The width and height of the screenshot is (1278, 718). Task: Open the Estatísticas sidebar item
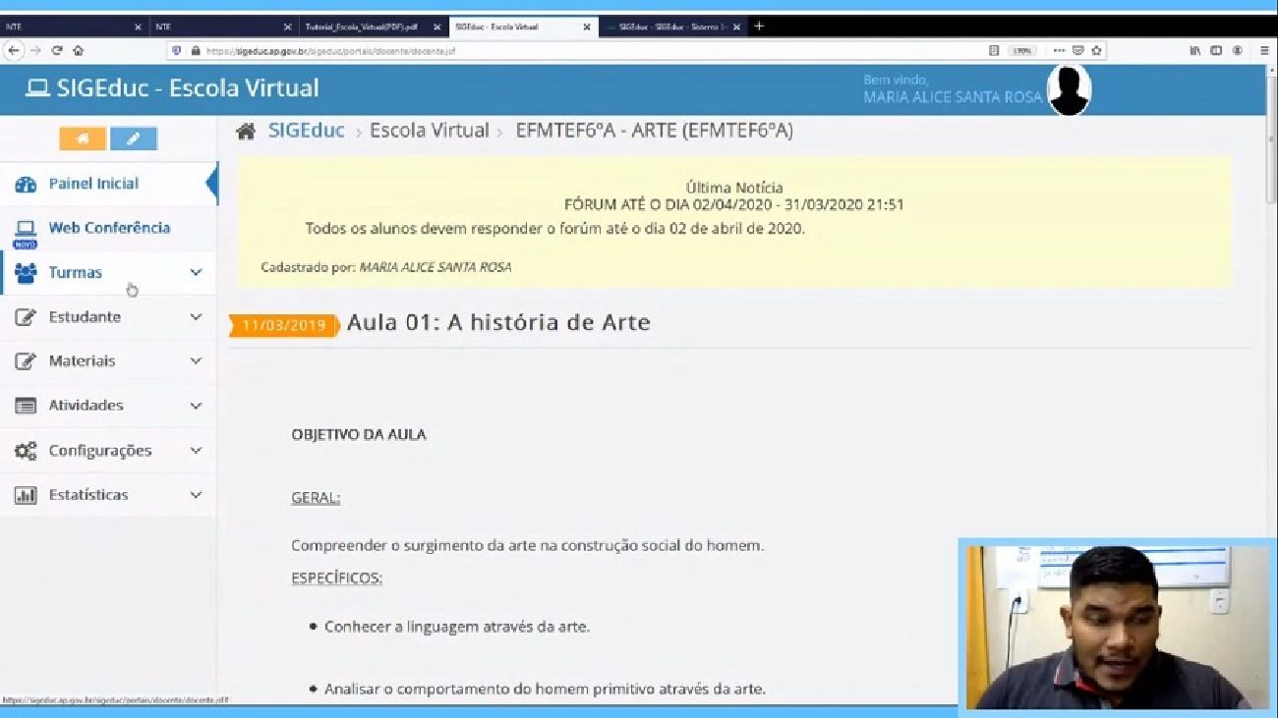click(108, 495)
